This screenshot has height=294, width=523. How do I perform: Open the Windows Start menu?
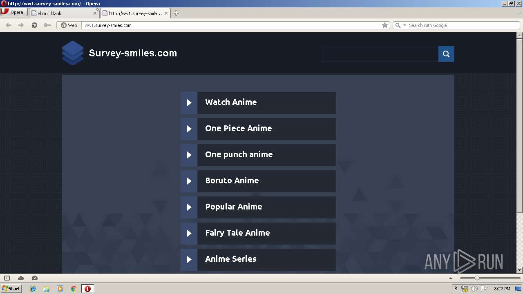tap(11, 289)
